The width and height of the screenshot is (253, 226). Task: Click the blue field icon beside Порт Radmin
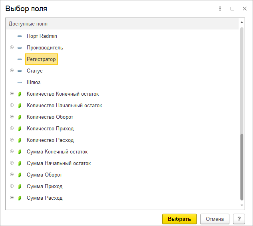point(20,36)
